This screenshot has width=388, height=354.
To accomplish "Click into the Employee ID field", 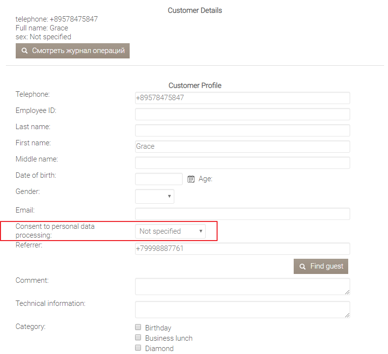I will (242, 114).
